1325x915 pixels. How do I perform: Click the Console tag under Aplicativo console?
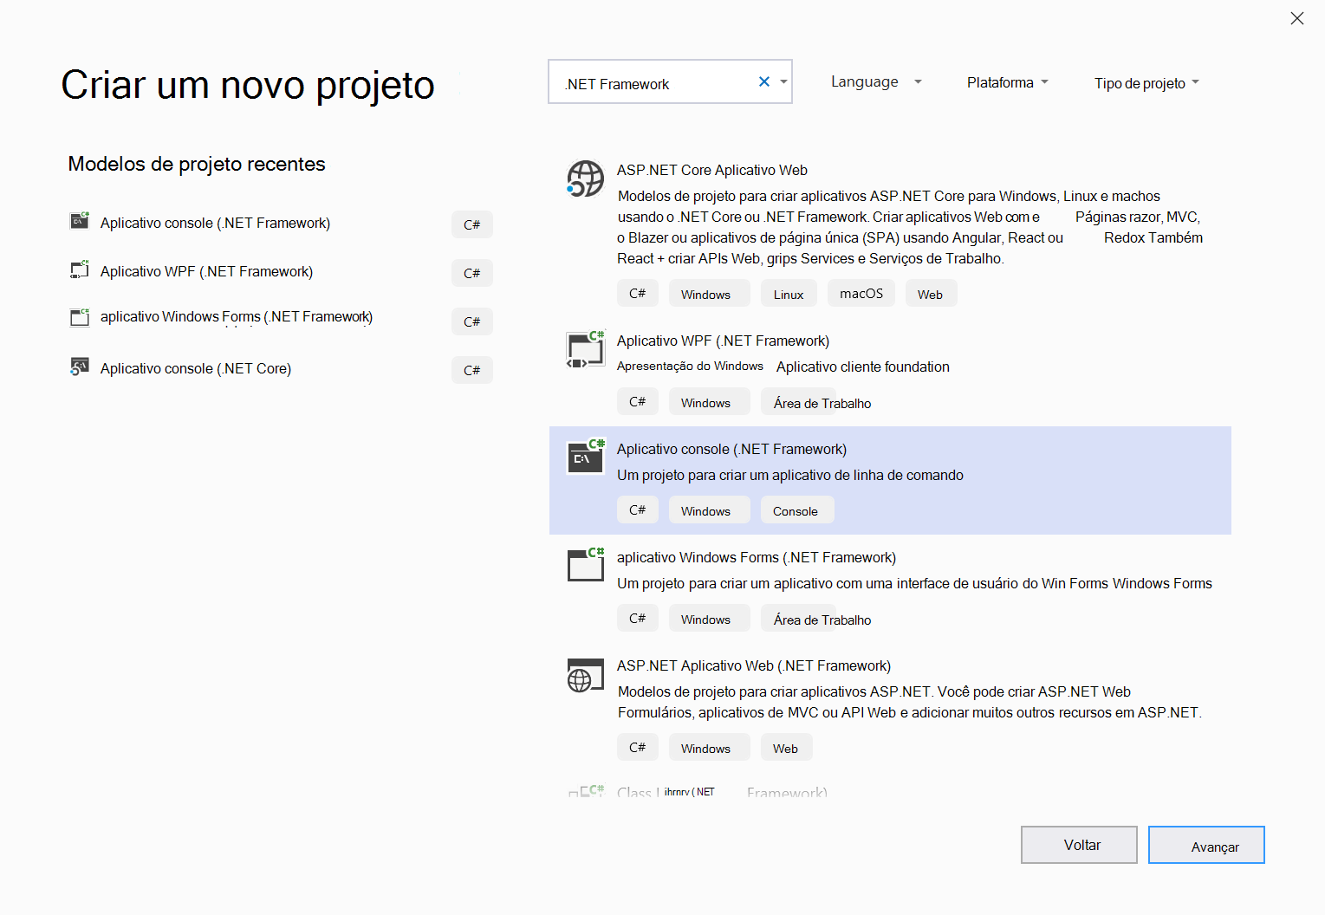pyautogui.click(x=796, y=510)
